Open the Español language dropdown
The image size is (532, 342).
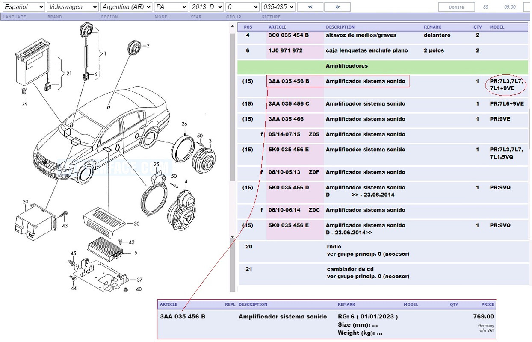tap(23, 7)
